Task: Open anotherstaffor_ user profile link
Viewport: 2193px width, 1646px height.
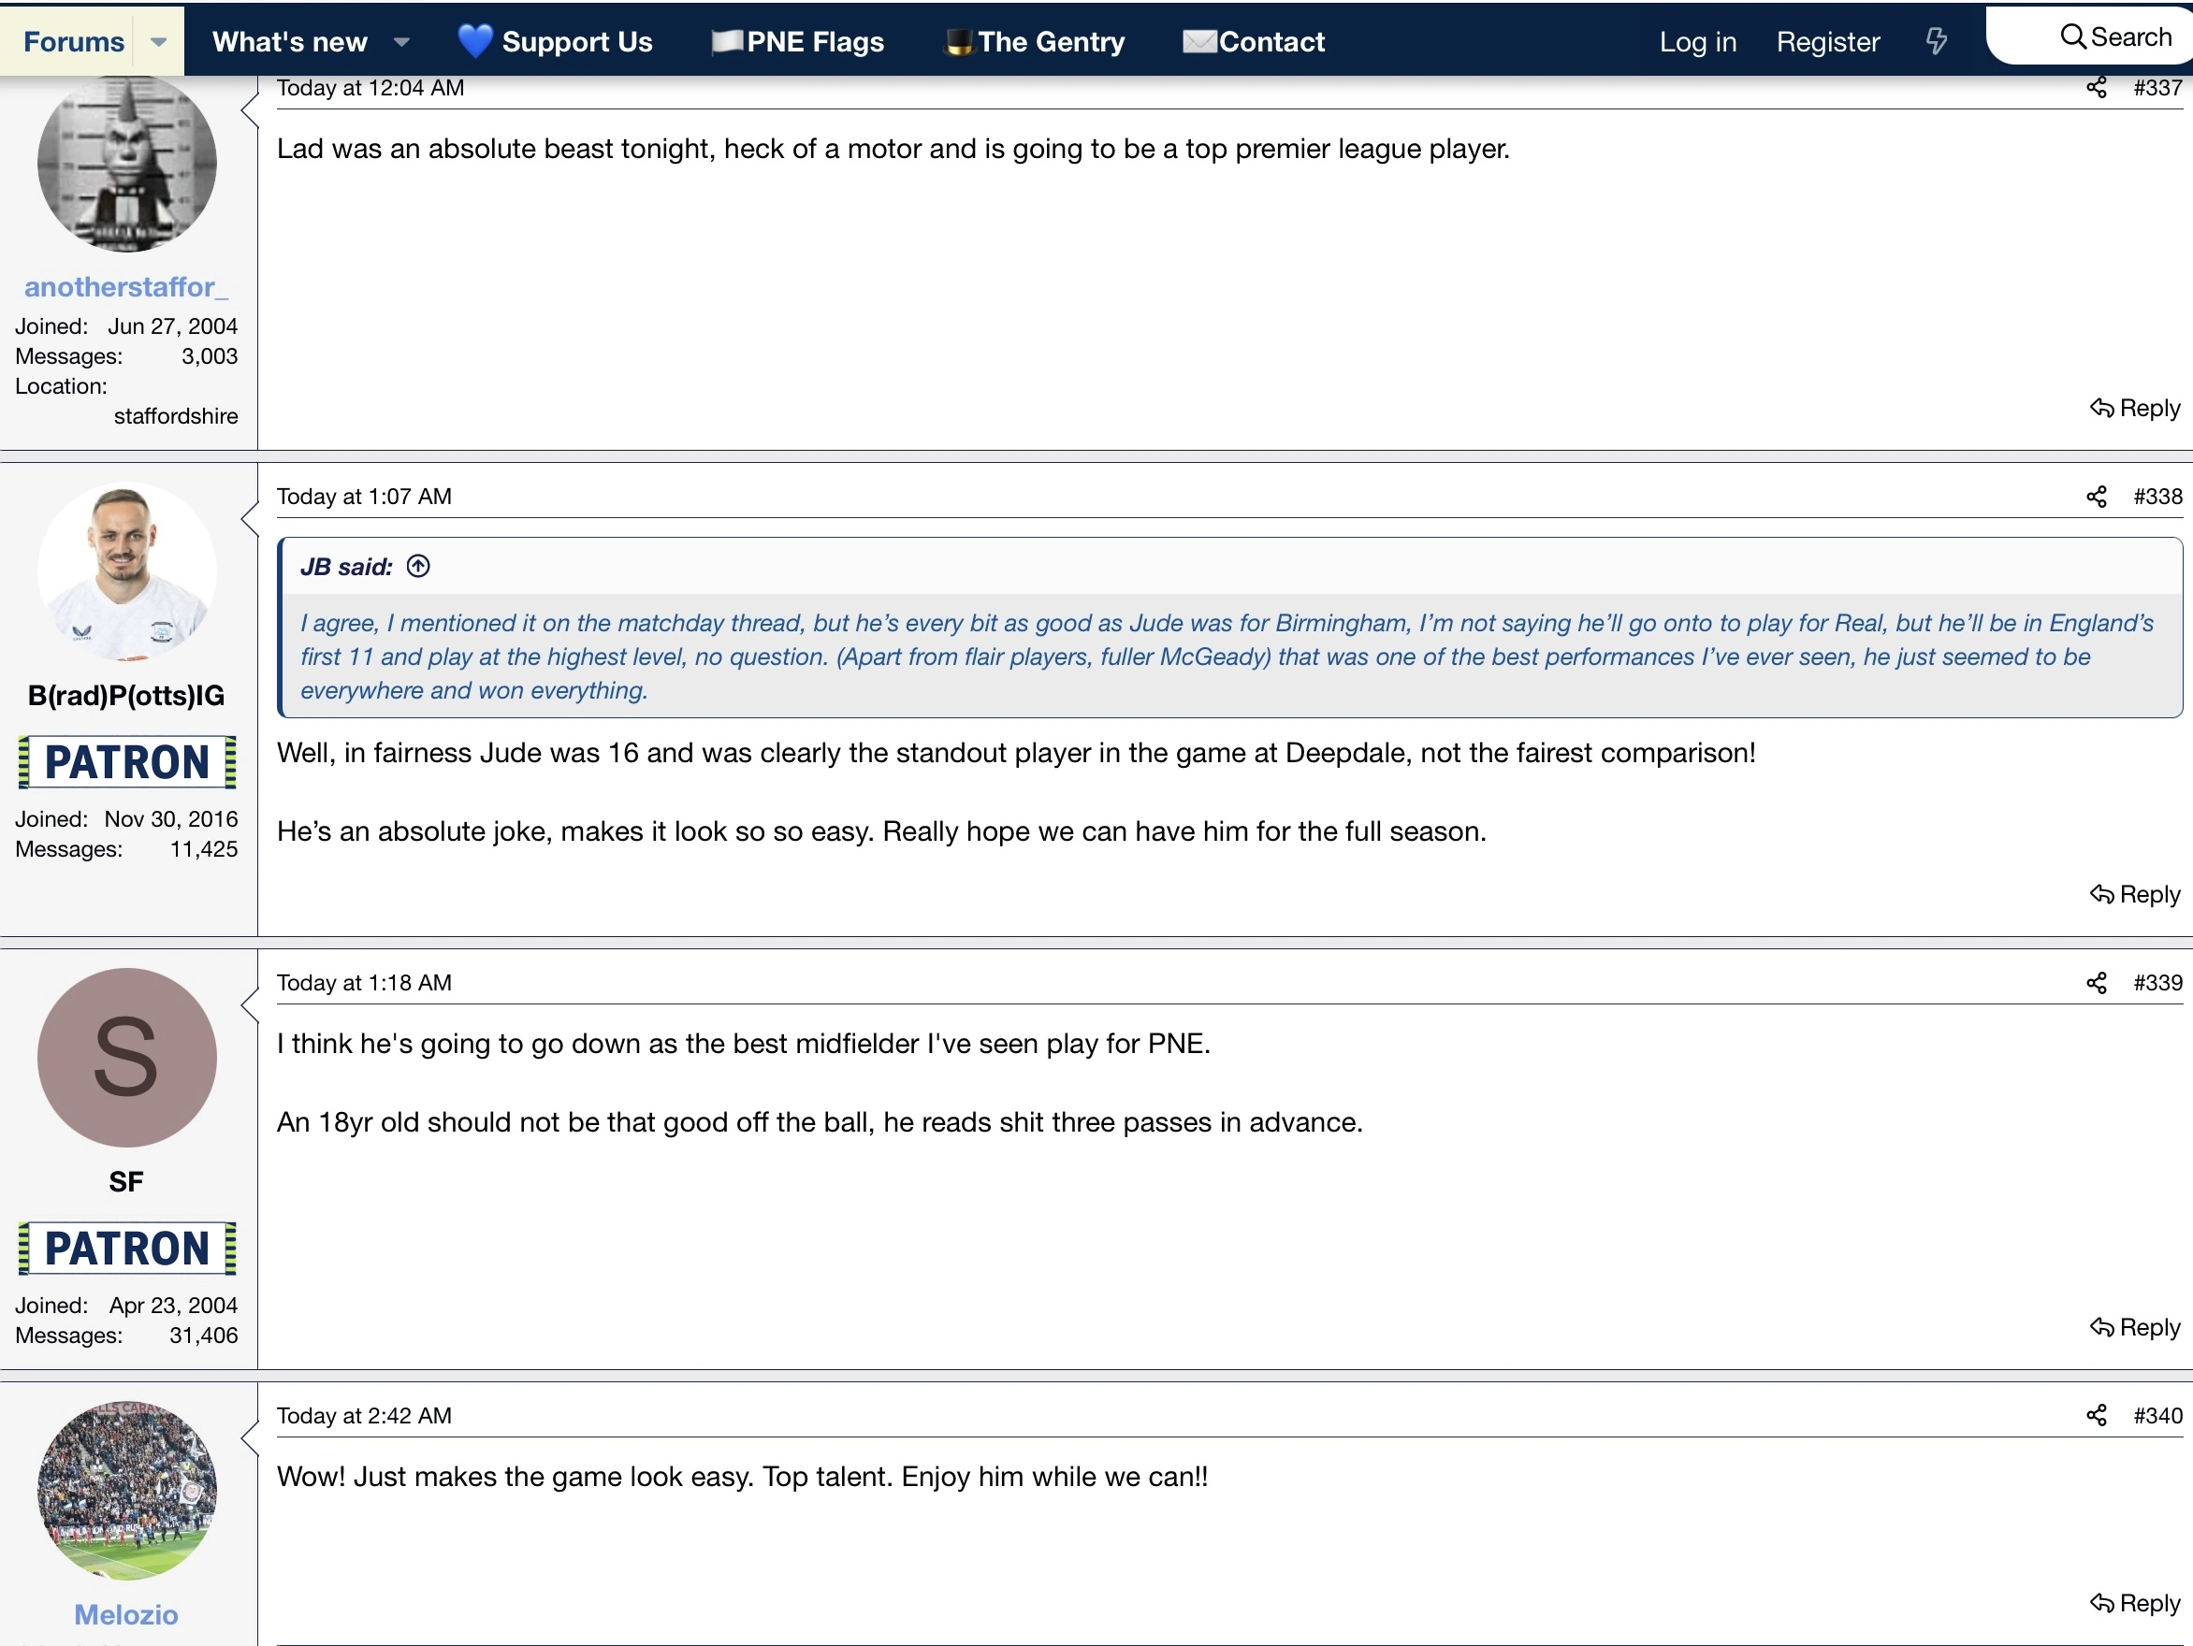Action: click(x=126, y=287)
